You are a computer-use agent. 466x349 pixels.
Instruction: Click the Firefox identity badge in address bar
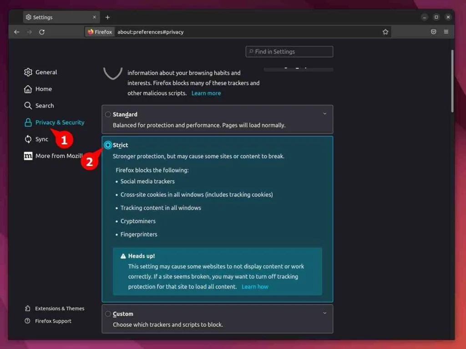coord(100,32)
